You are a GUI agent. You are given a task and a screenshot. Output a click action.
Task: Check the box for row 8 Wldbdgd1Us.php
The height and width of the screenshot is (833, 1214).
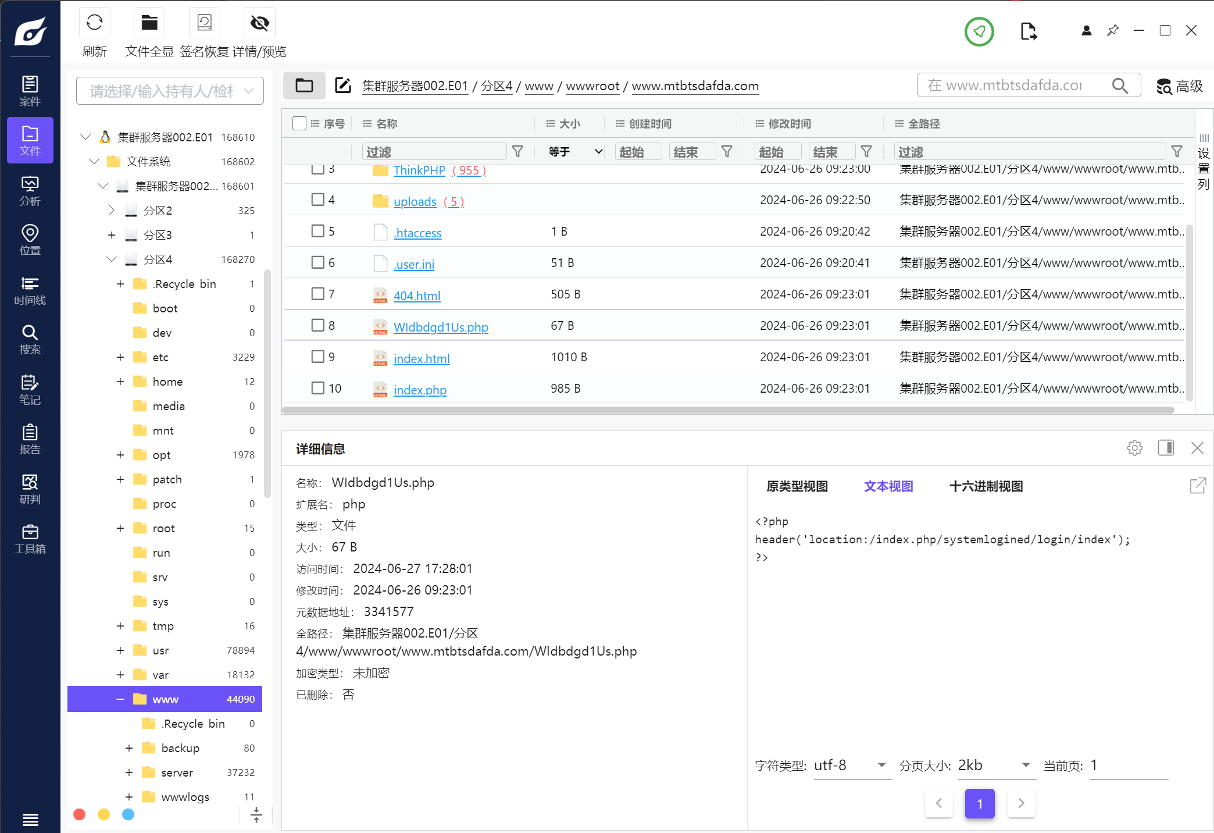317,325
